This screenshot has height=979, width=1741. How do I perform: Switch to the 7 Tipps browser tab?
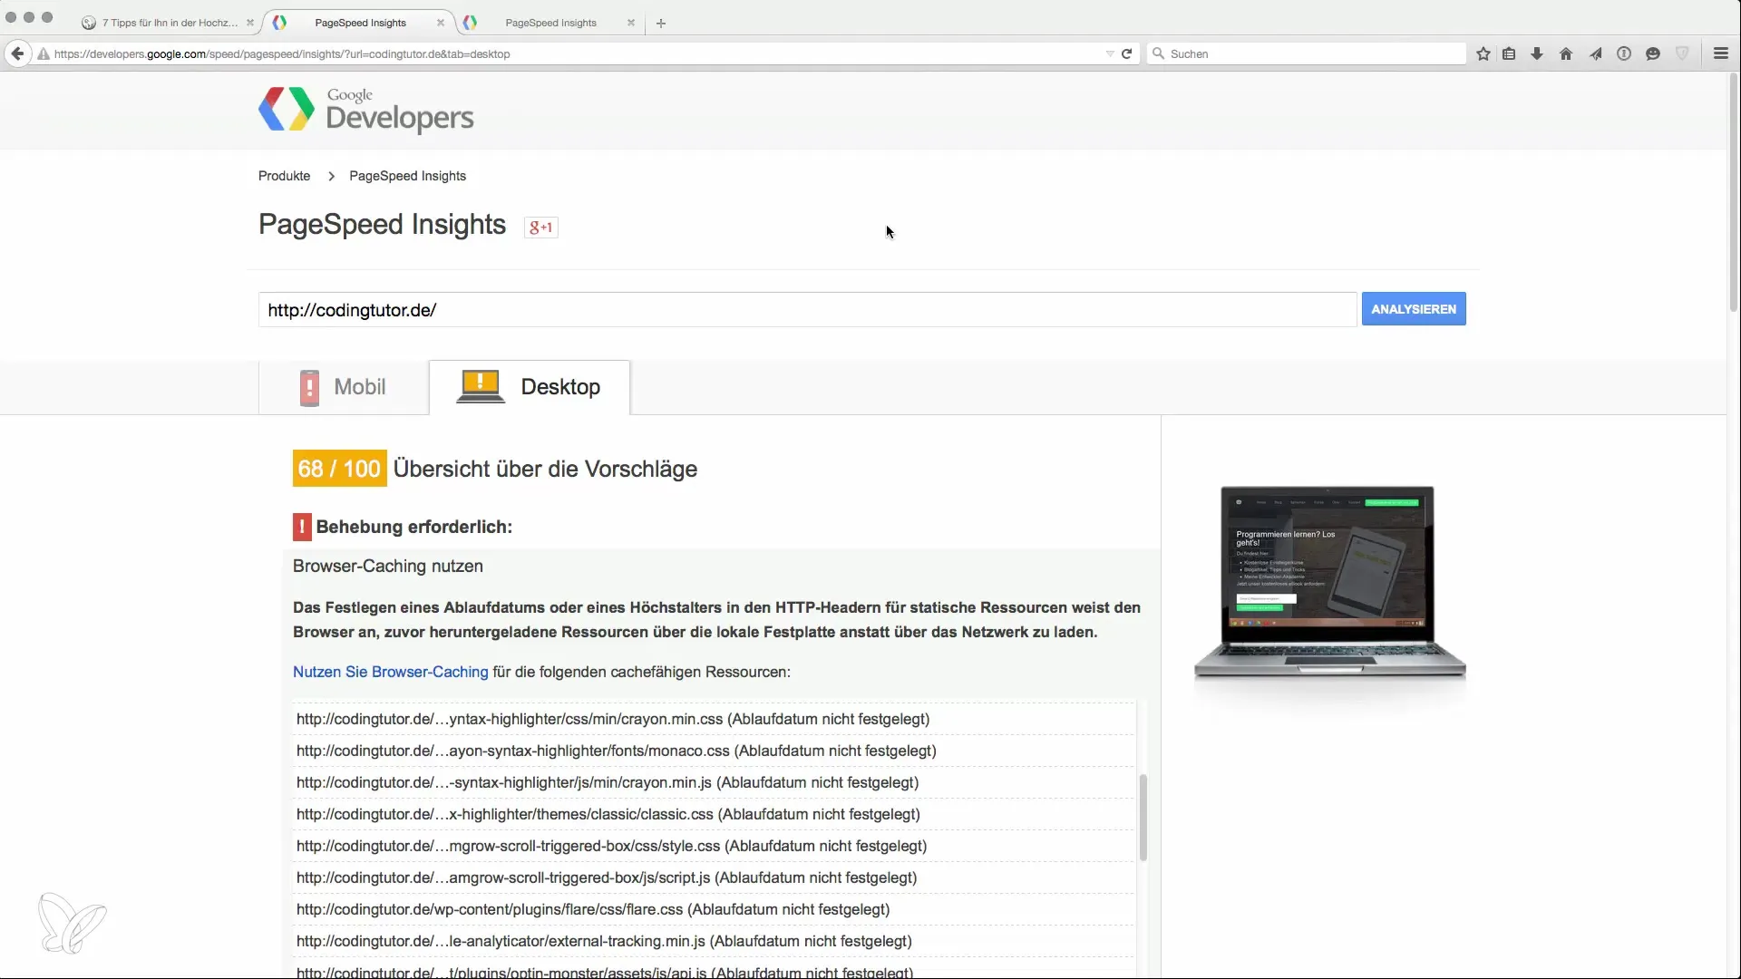coord(168,23)
